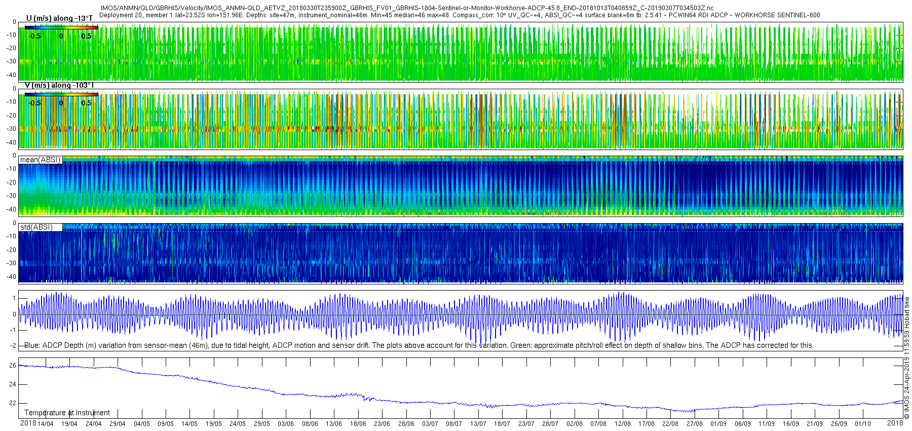Click the '29/04' date tick
The height and width of the screenshot is (431, 912).
click(x=118, y=424)
